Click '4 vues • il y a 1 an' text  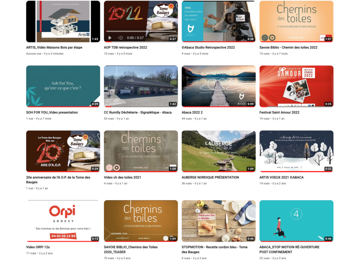click(x=116, y=183)
